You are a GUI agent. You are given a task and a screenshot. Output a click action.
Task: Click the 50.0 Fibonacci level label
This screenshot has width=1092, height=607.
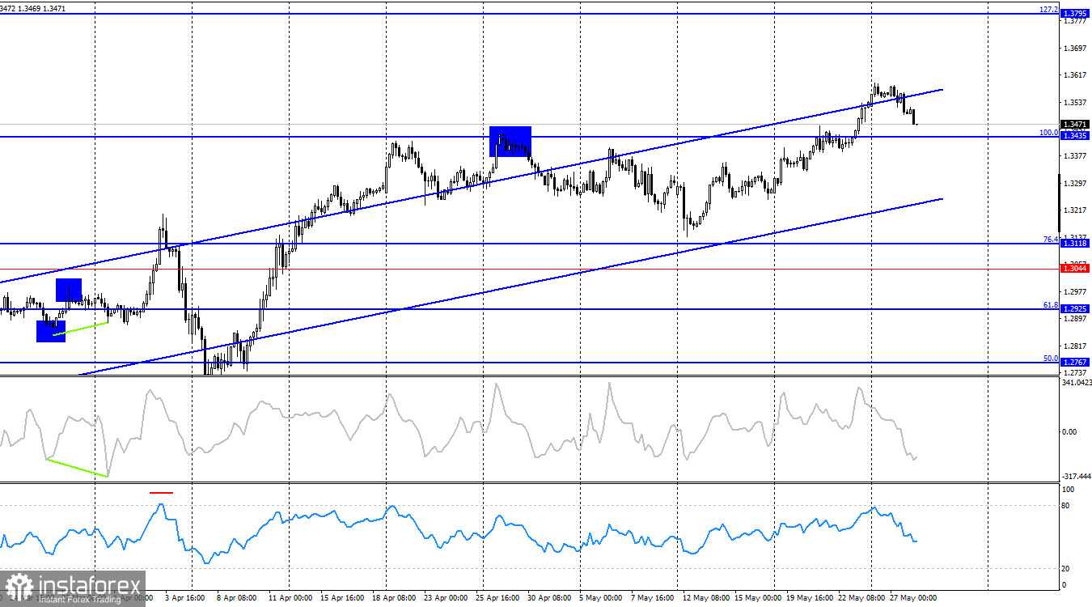[x=1050, y=358]
